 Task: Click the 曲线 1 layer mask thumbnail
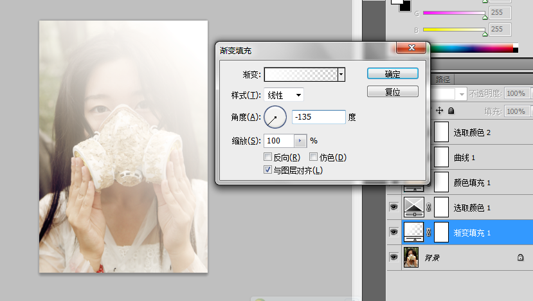(441, 157)
